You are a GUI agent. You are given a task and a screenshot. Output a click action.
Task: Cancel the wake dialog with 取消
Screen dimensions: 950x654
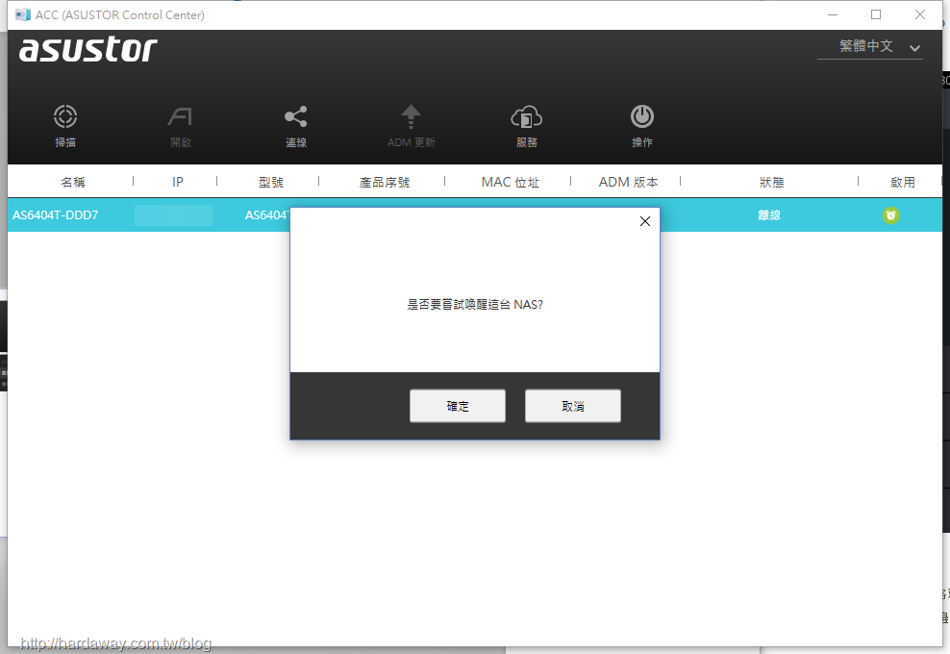[x=572, y=406]
